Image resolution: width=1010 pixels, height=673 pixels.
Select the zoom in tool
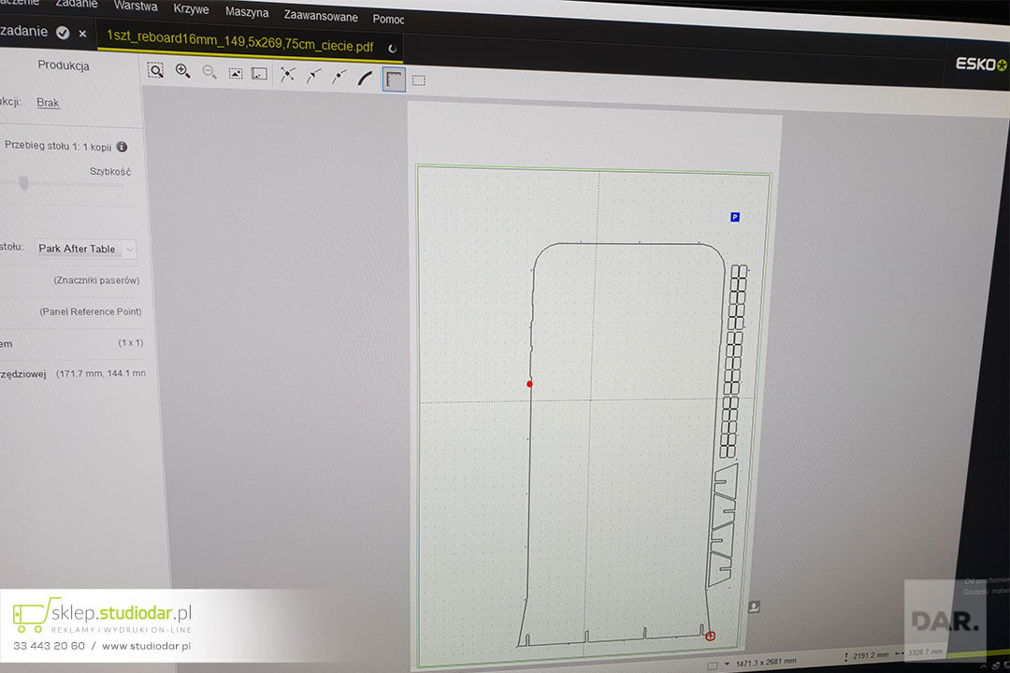[183, 70]
